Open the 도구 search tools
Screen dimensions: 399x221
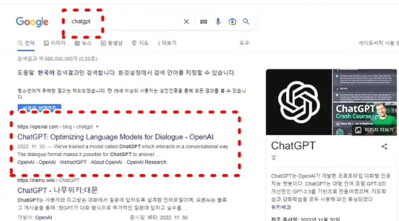[244, 43]
